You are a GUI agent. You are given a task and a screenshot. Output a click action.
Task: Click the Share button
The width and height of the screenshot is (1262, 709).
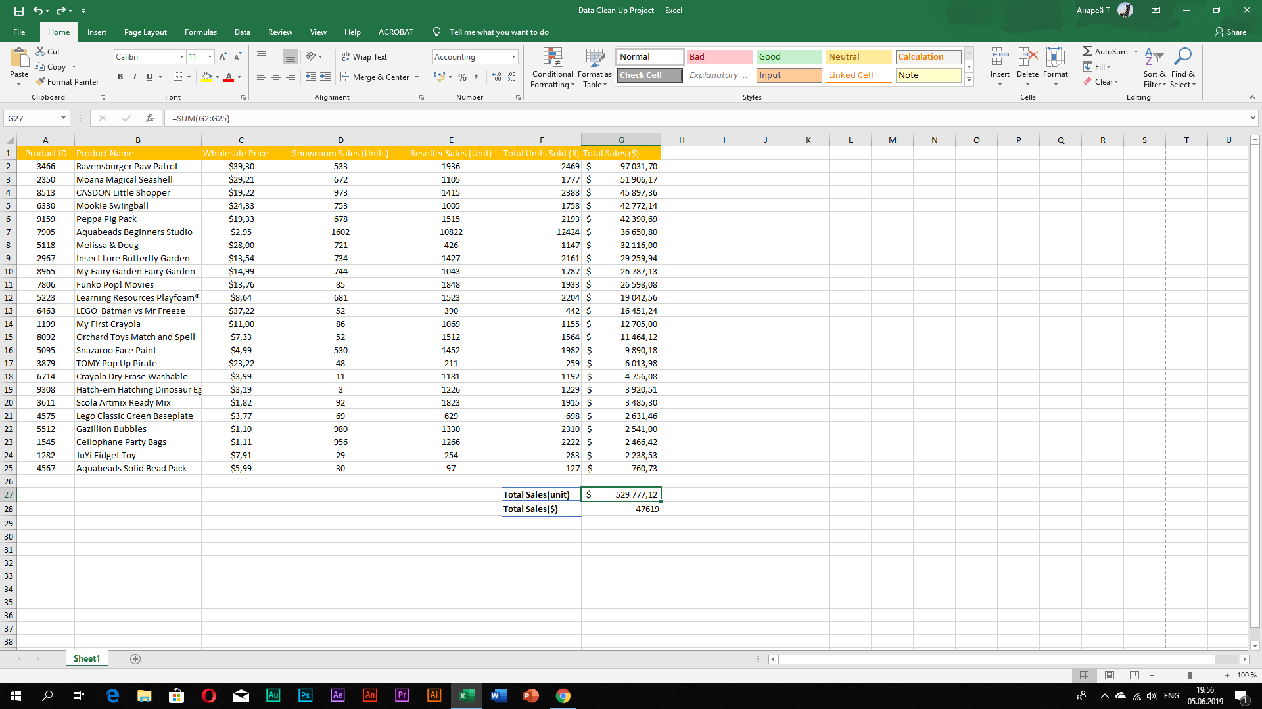[x=1230, y=32]
